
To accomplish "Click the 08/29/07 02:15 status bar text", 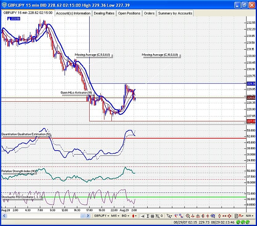I will [x=185, y=222].
